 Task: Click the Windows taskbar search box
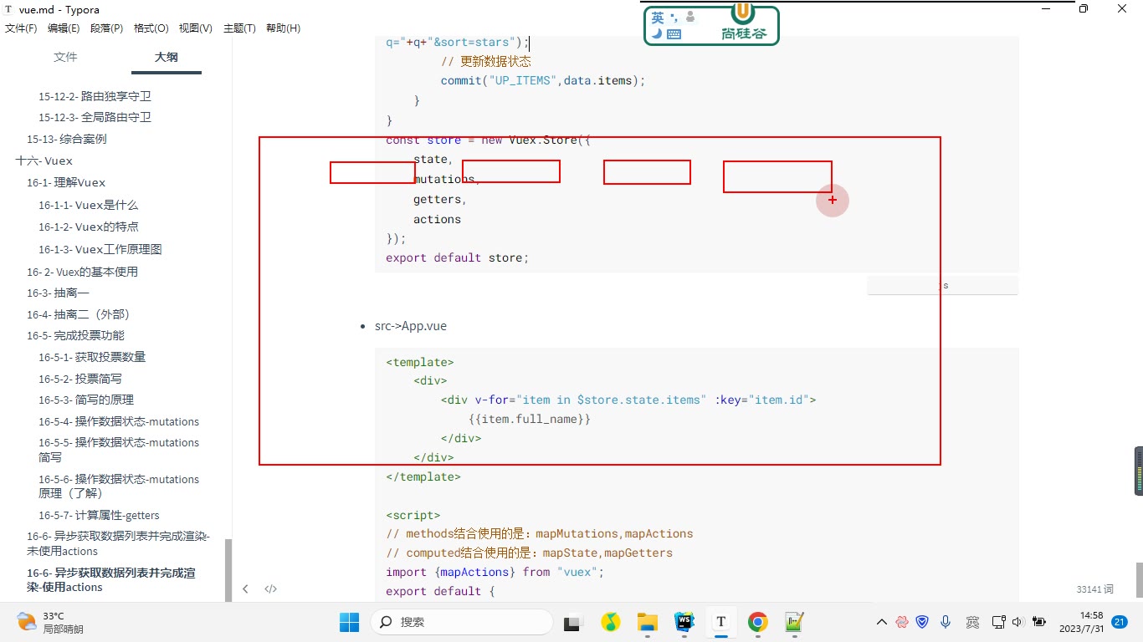click(x=462, y=622)
